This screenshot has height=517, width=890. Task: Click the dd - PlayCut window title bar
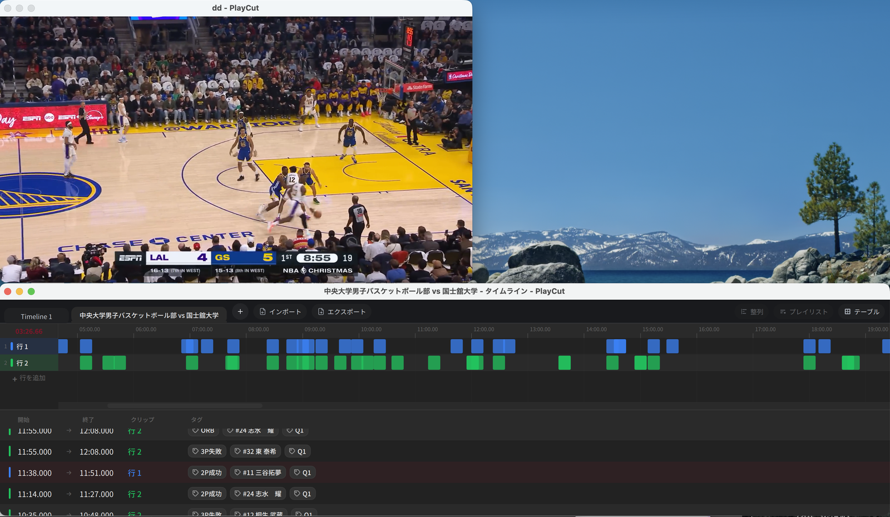(236, 8)
